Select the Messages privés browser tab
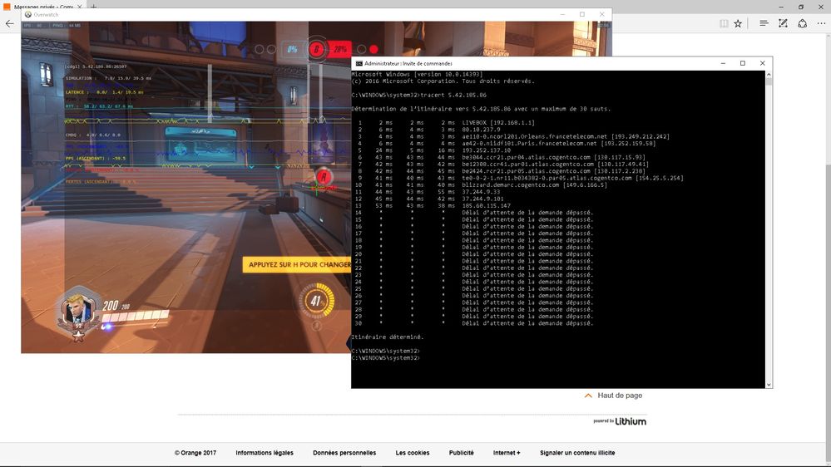Screen dimensions: 831x467 coord(42,7)
